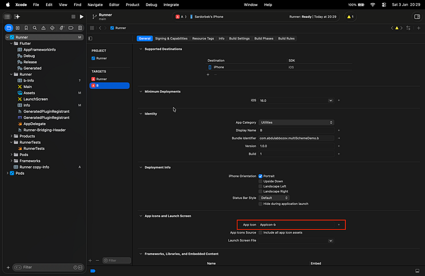Open AppDelegate file in navigator
The width and height of the screenshot is (425, 276).
coord(34,124)
